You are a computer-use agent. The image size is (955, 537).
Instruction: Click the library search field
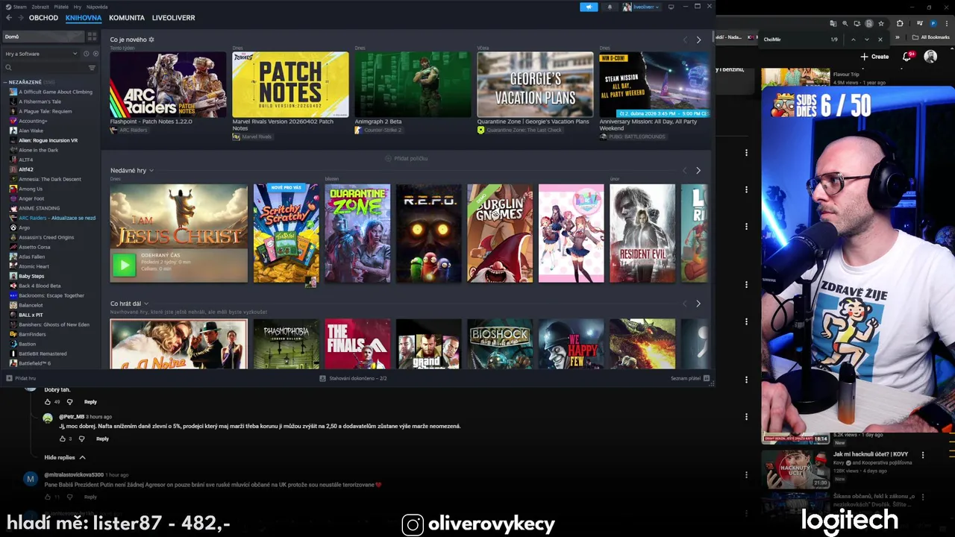(43, 68)
